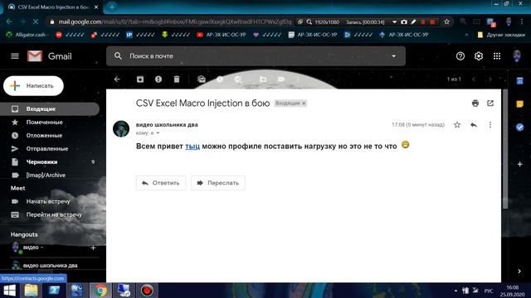Open Google Keep side panel icon
531x298 pixels.
(519, 104)
